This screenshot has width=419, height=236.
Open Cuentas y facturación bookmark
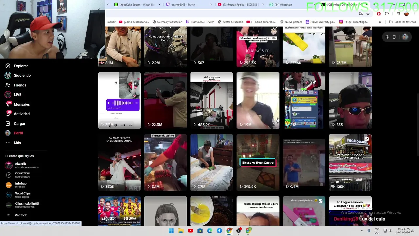tap(167, 22)
